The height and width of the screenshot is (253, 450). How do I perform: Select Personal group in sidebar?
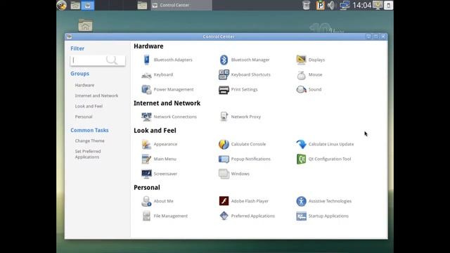pos(84,117)
